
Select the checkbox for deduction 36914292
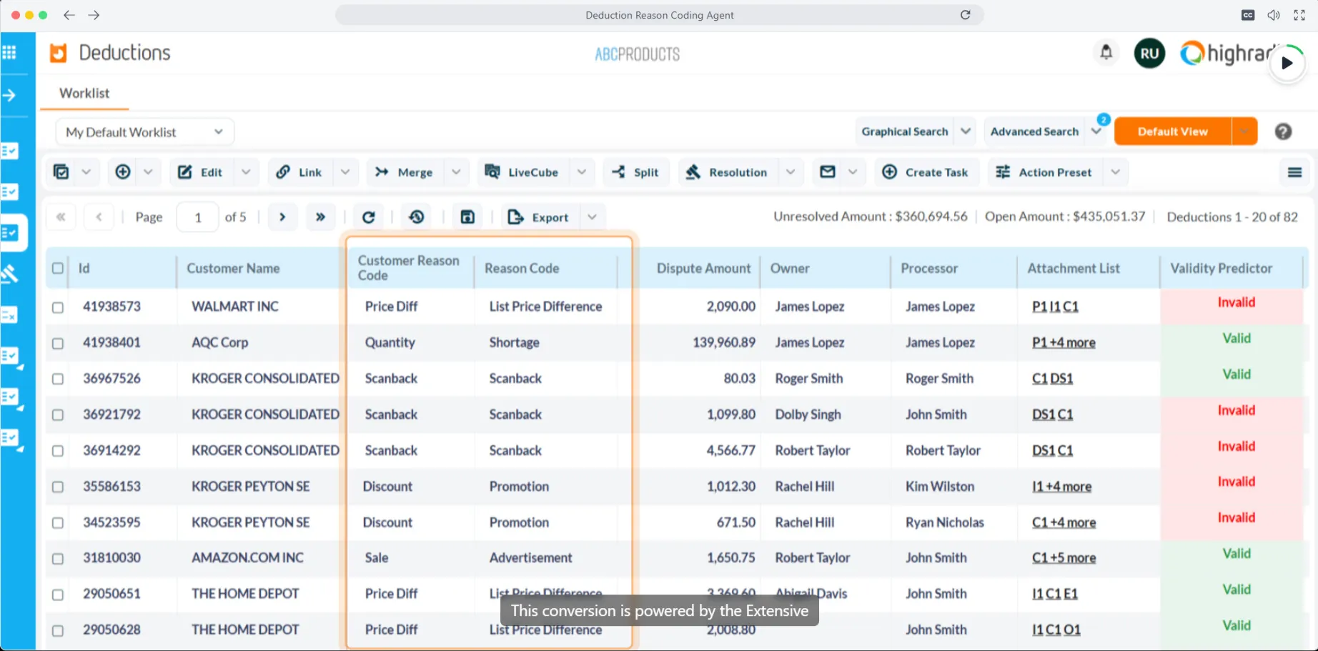coord(58,451)
